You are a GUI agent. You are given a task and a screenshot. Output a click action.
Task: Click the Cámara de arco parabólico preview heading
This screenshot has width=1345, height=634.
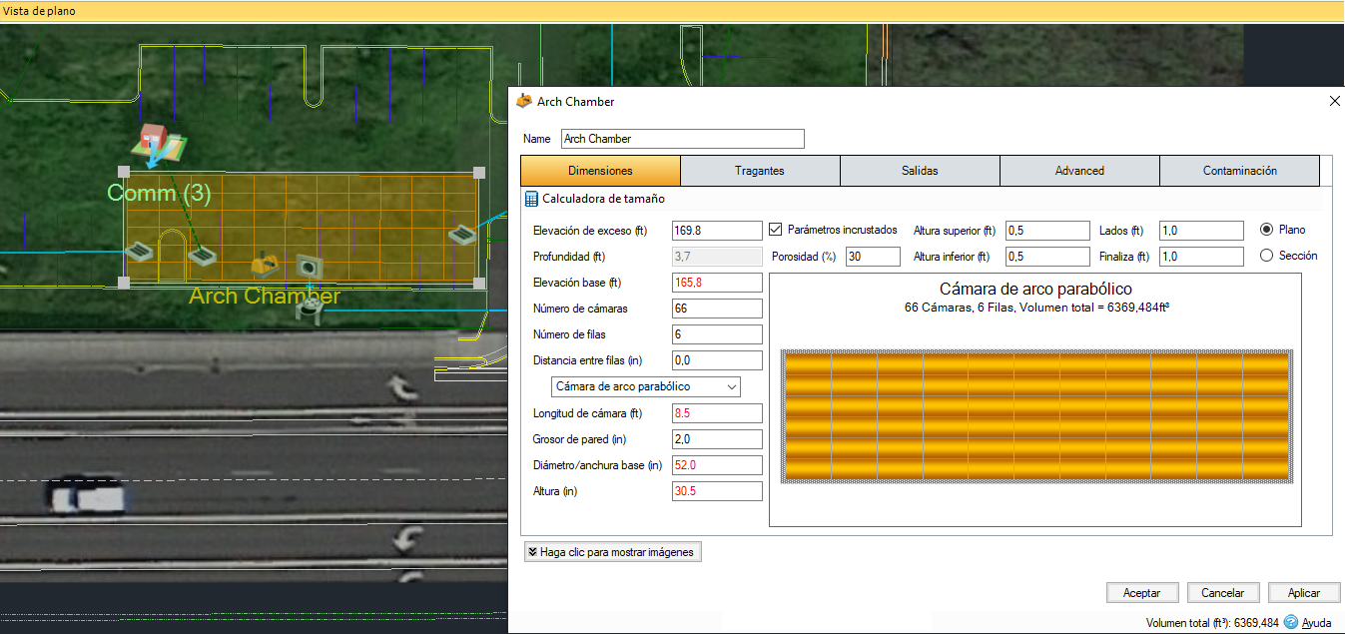pyautogui.click(x=1035, y=290)
